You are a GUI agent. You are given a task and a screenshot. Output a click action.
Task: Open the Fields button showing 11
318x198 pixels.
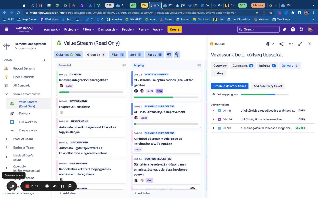click(155, 55)
